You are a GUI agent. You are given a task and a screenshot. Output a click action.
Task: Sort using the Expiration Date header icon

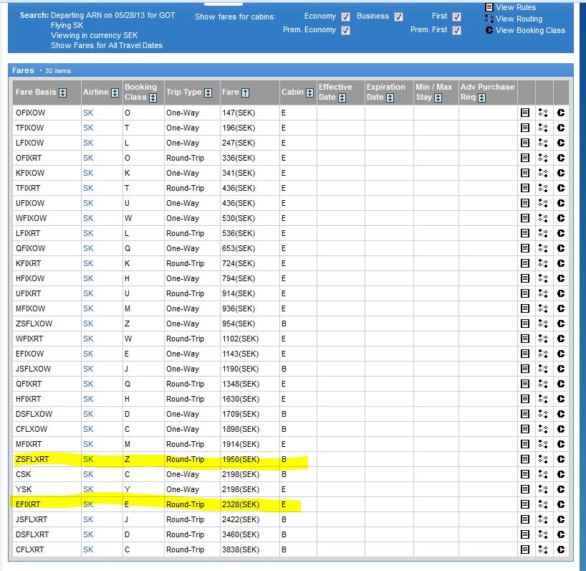390,98
